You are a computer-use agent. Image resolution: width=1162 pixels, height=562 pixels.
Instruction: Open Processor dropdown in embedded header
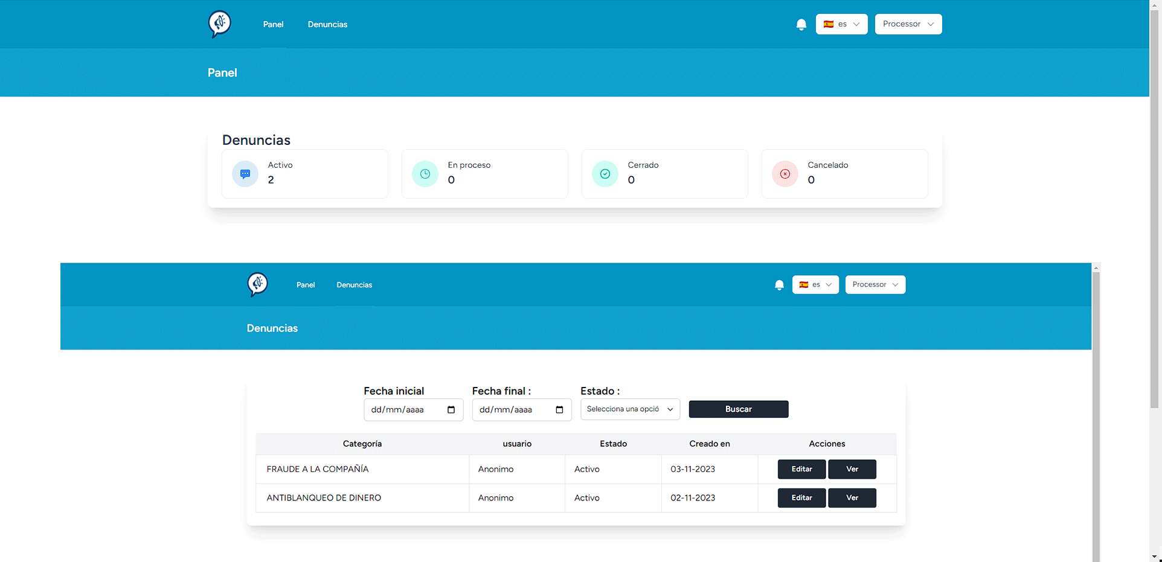[875, 285]
